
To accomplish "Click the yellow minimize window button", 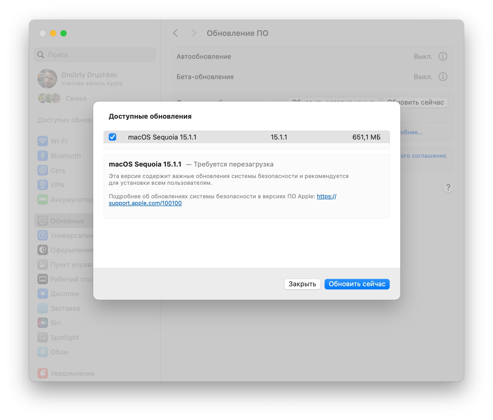I will pos(53,33).
